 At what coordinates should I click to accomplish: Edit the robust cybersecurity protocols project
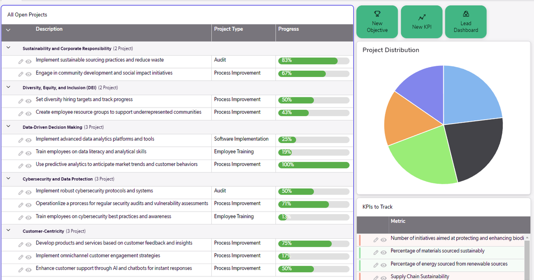pos(20,192)
